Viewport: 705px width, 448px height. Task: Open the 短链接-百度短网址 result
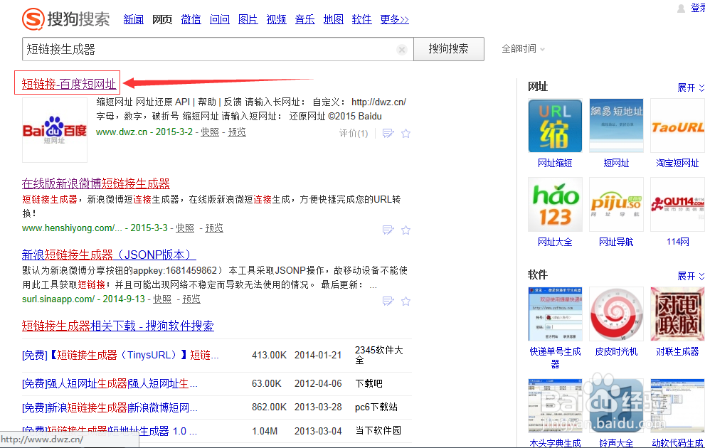(x=69, y=84)
